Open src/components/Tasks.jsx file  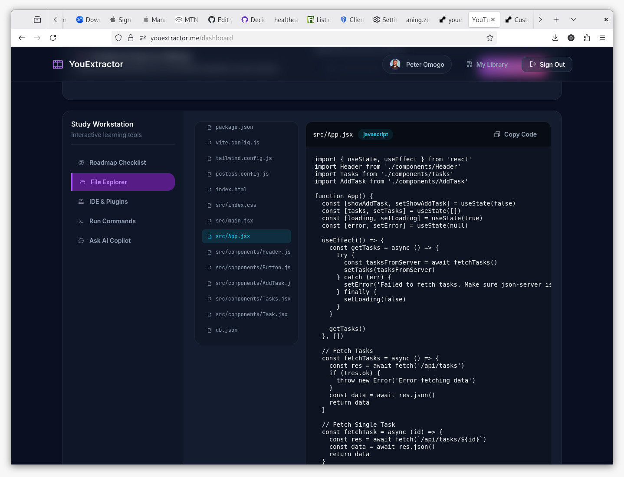click(x=246, y=299)
